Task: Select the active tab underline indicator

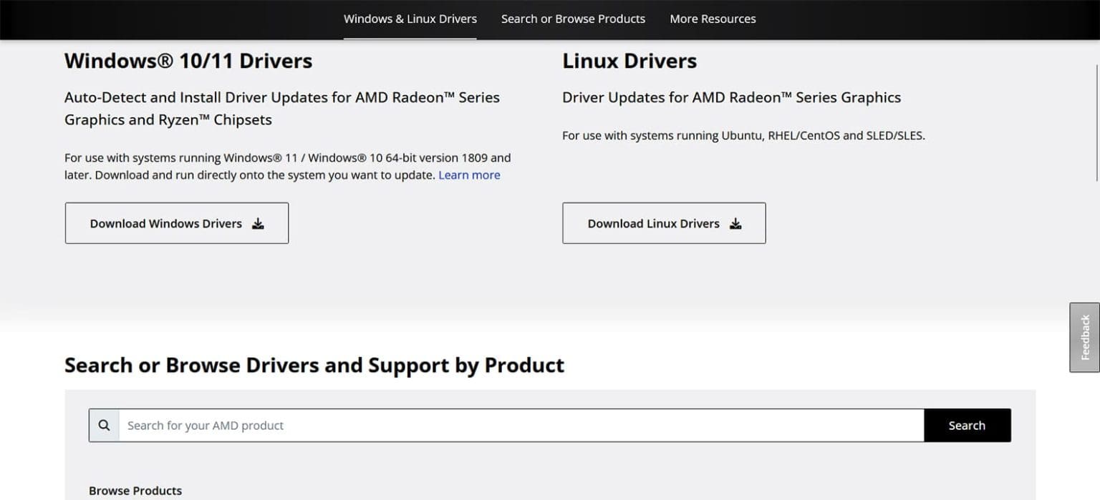Action: coord(410,39)
